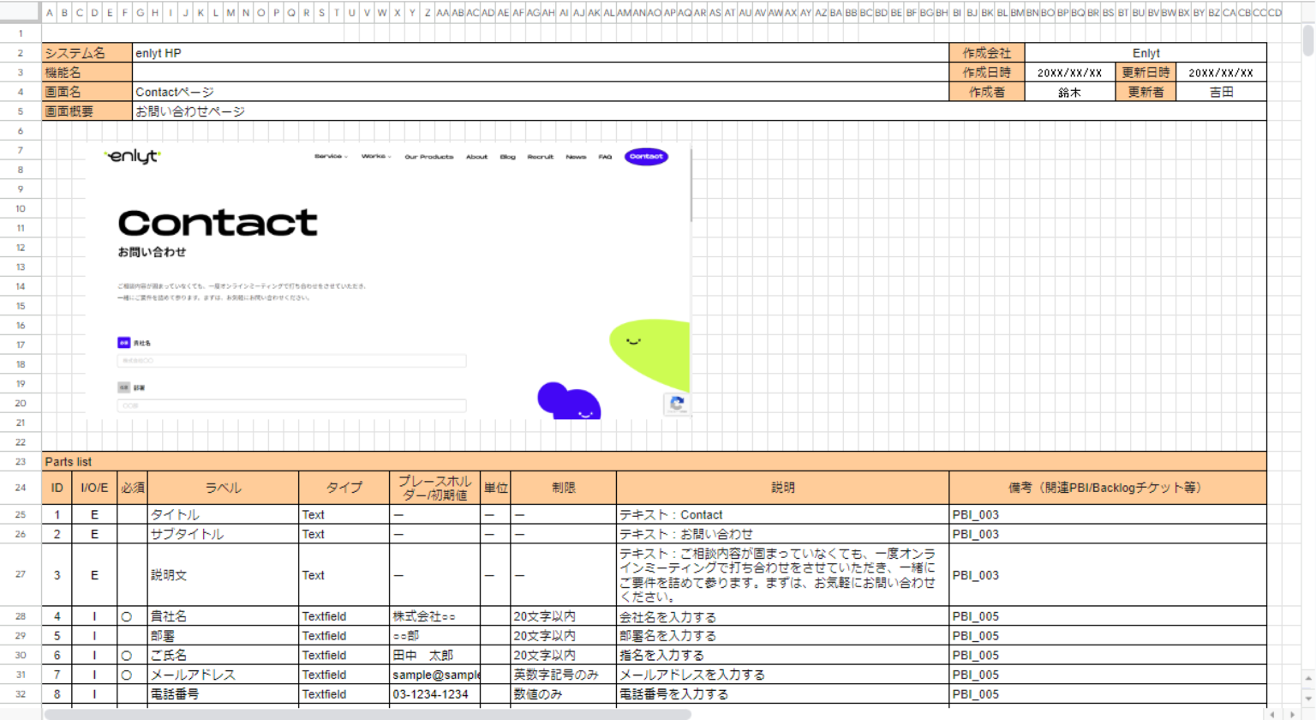Image resolution: width=1316 pixels, height=720 pixels.
Task: Open the Blog link
Action: click(x=508, y=157)
